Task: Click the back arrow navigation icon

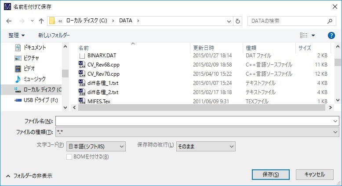Action: pos(10,21)
